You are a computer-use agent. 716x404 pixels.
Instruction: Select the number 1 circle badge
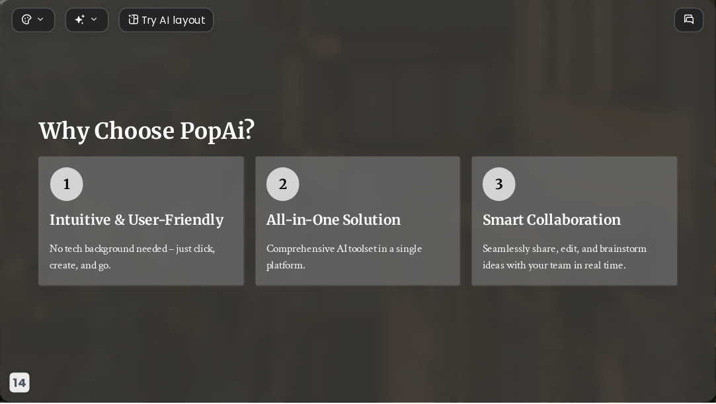click(67, 184)
